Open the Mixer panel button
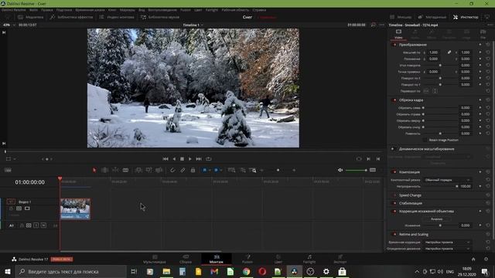Screen dimensions: 495x278 coord(401,17)
